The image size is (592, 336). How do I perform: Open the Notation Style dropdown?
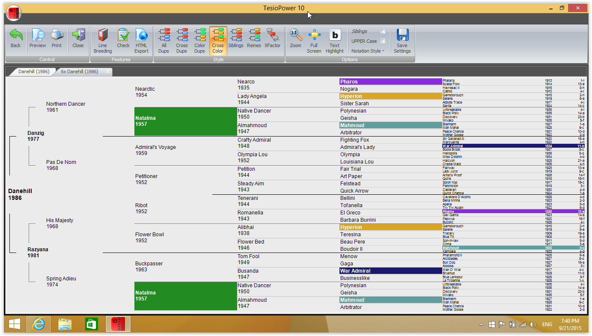pos(368,51)
